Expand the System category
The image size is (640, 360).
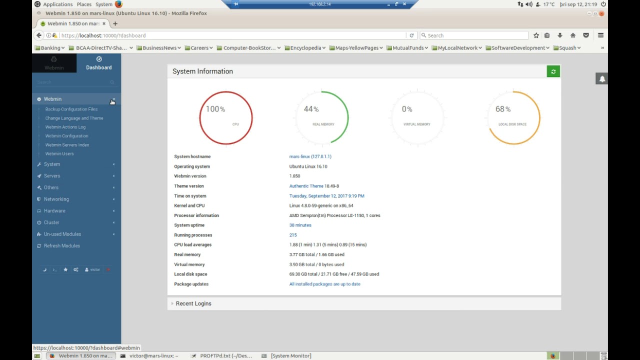pyautogui.click(x=76, y=164)
